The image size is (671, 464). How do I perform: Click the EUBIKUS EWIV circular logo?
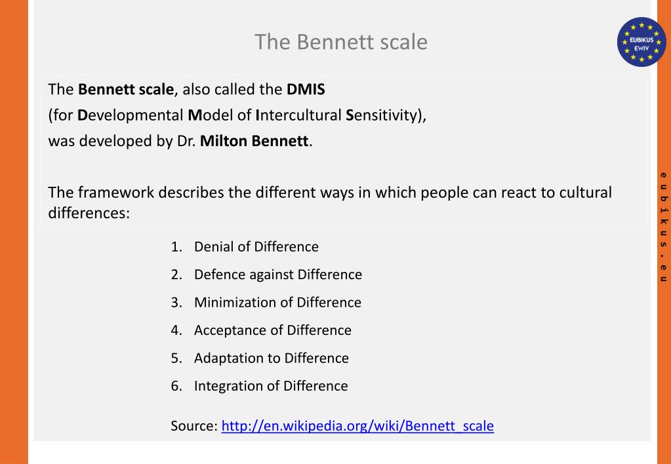641,42
